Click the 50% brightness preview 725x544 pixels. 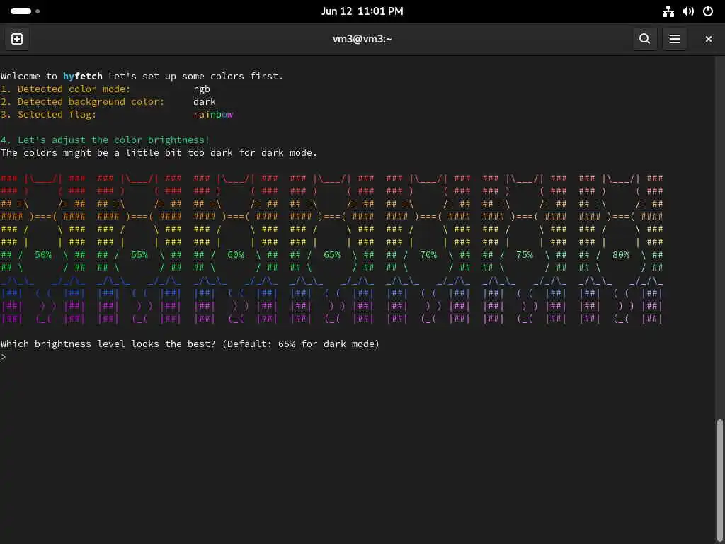[43, 255]
